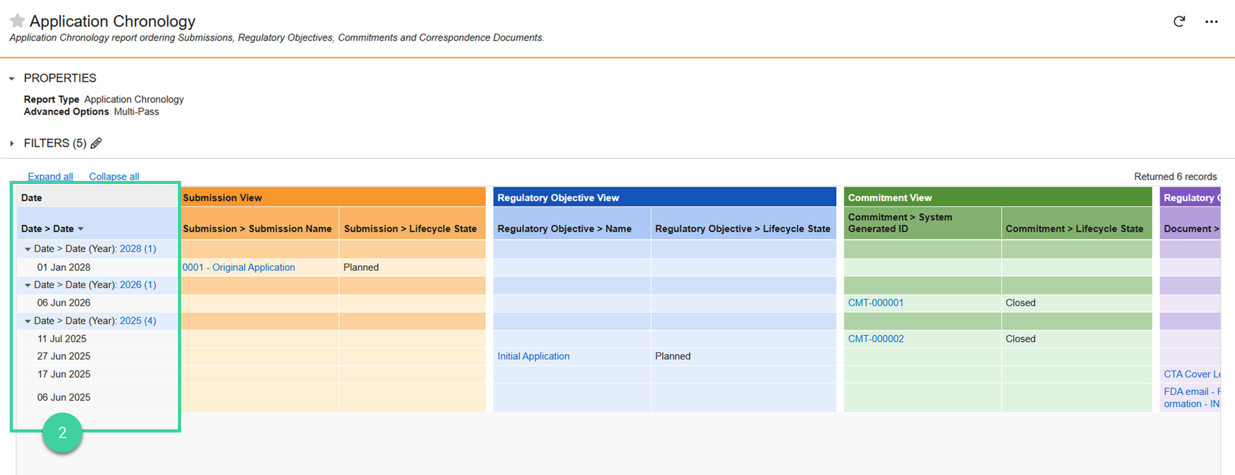
Task: Click the Returned 6 records text
Action: [1176, 176]
